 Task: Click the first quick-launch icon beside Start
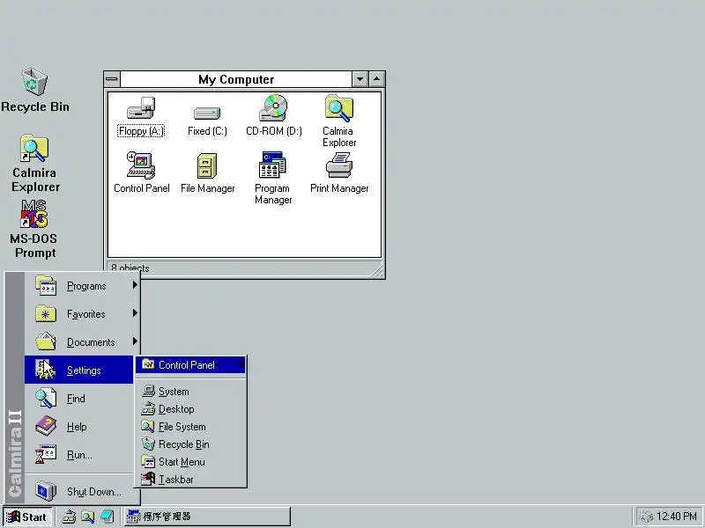point(69,517)
